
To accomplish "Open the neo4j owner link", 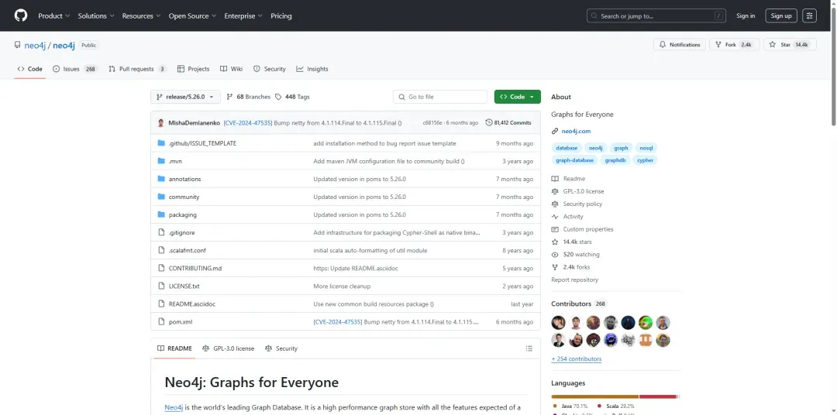I will pos(35,46).
